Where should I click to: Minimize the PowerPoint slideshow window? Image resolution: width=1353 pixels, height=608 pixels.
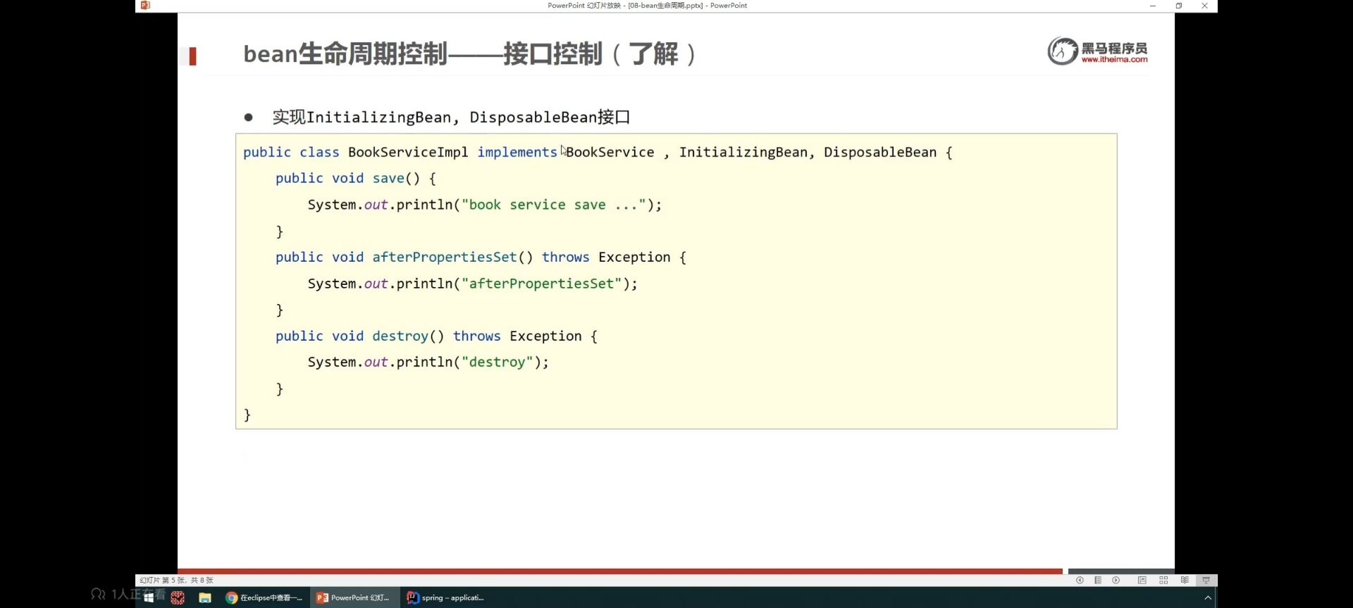(x=1153, y=6)
